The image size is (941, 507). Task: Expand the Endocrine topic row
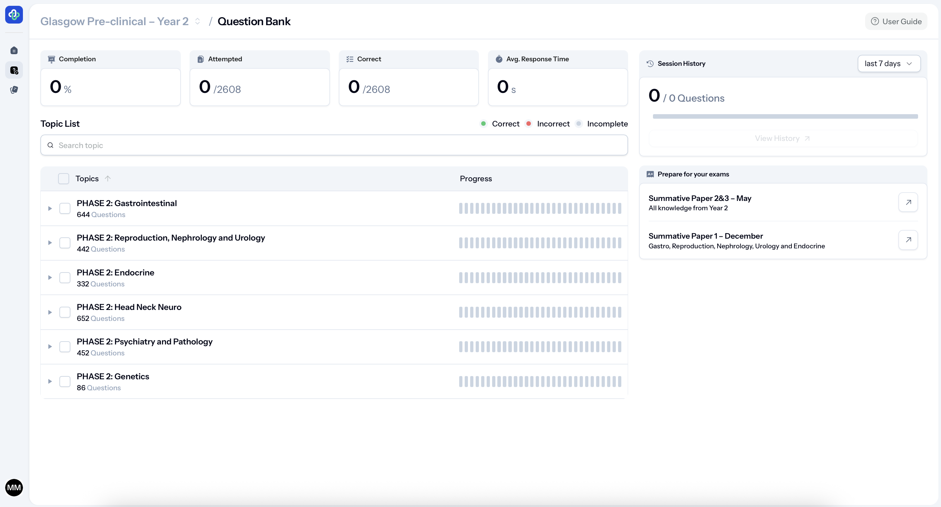coord(50,278)
